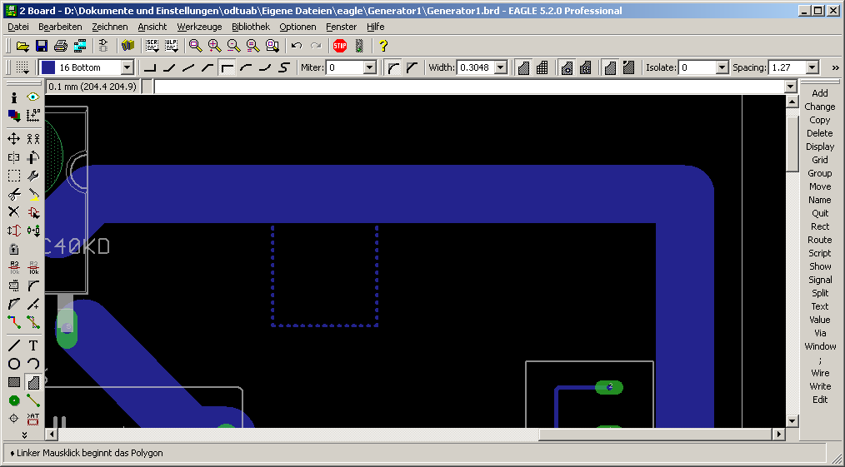Select the Show tool eye icon
Screen dimensions: 845x467
pyautogui.click(x=33, y=97)
